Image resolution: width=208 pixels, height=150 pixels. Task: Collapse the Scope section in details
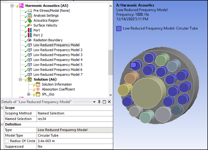point(2,108)
